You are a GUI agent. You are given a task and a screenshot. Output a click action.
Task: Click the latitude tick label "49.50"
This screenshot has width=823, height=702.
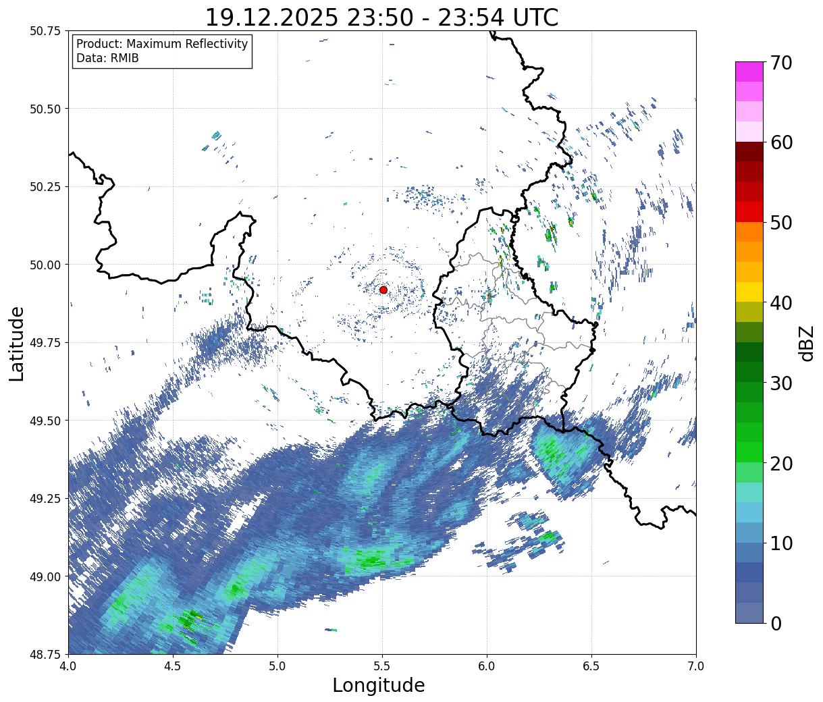click(x=45, y=421)
